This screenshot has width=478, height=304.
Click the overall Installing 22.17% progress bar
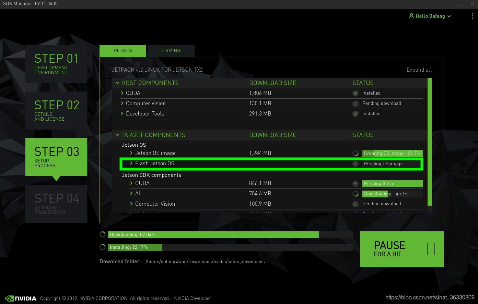pyautogui.click(x=231, y=247)
